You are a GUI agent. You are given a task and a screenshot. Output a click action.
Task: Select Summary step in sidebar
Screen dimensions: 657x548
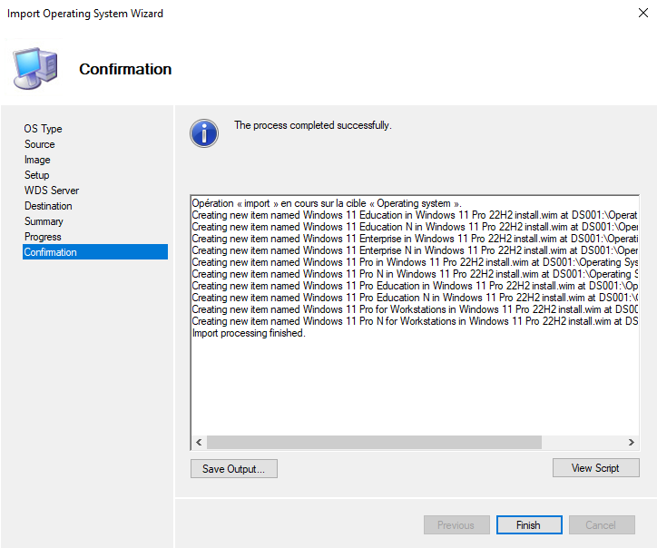click(x=44, y=221)
